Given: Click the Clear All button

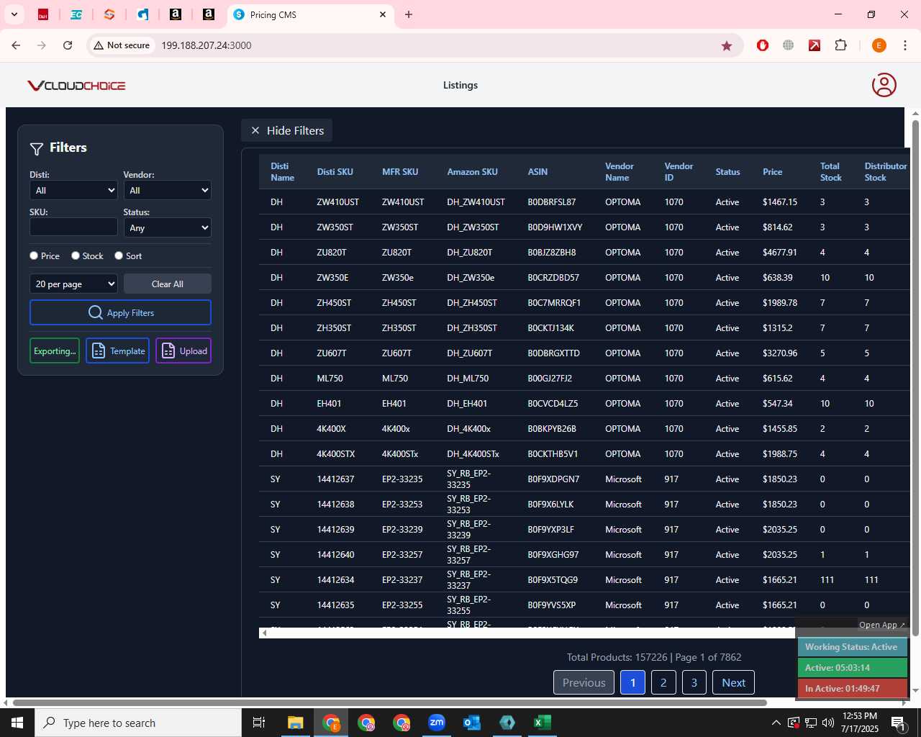Looking at the screenshot, I should click(x=167, y=284).
